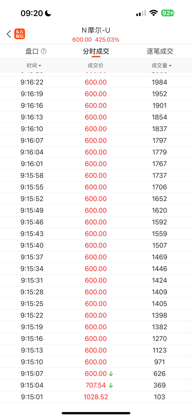Open the 时间 sort dropdown
This screenshot has height=418, width=192.
[x=34, y=66]
